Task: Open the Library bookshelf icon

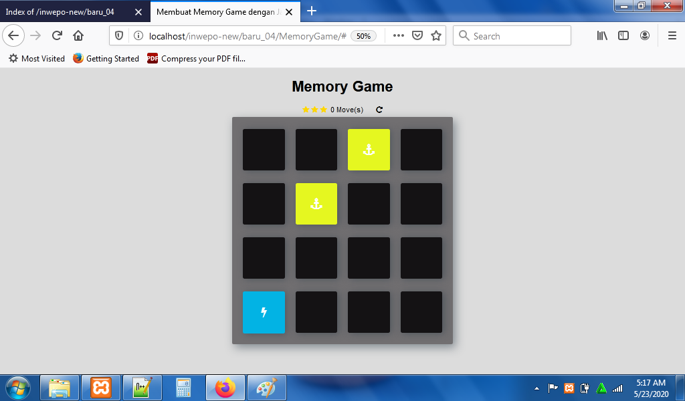Action: tap(602, 36)
